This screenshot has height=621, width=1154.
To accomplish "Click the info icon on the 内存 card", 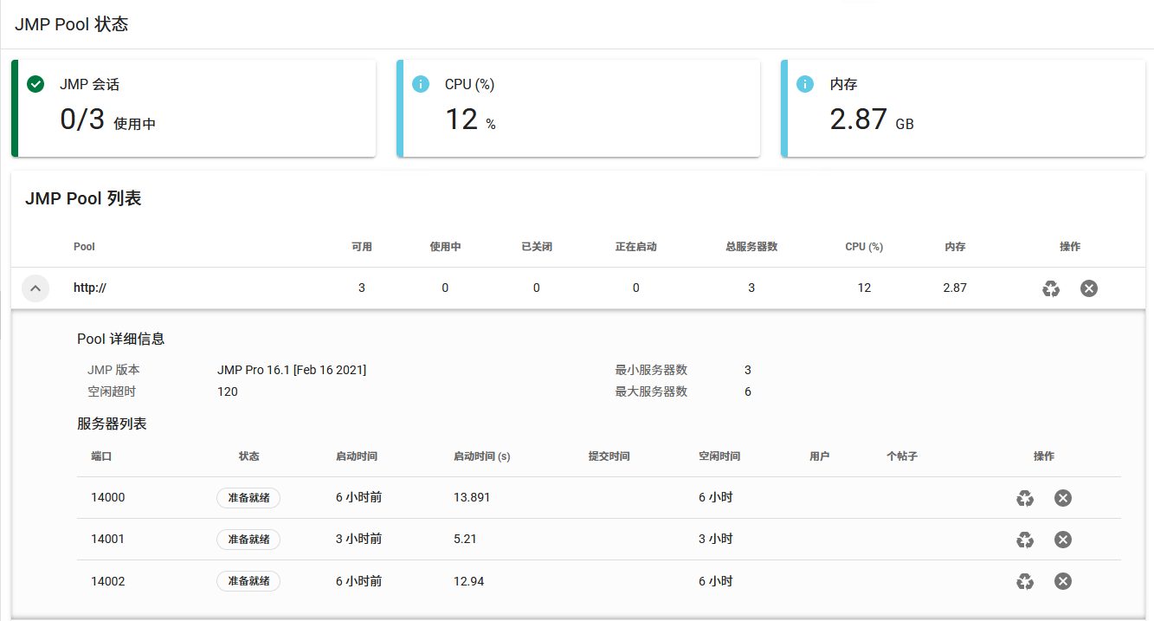I will click(805, 84).
